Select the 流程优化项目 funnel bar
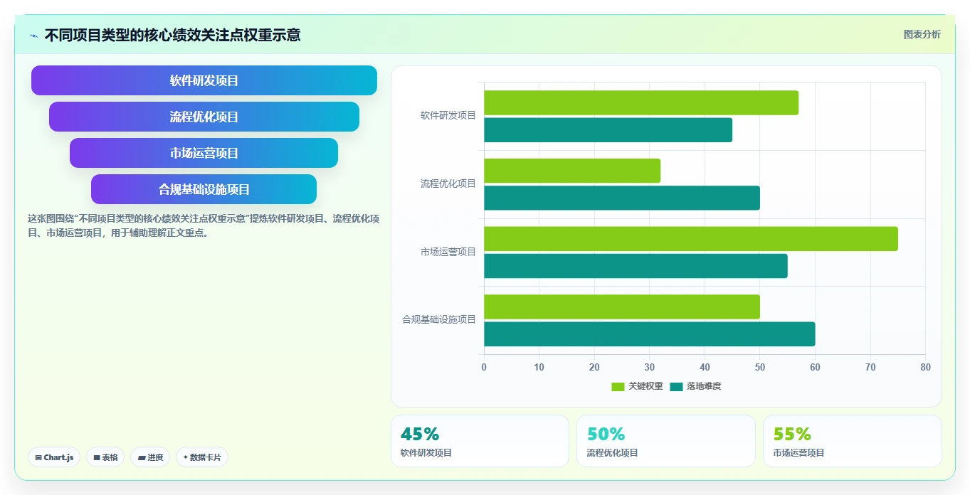 204,117
